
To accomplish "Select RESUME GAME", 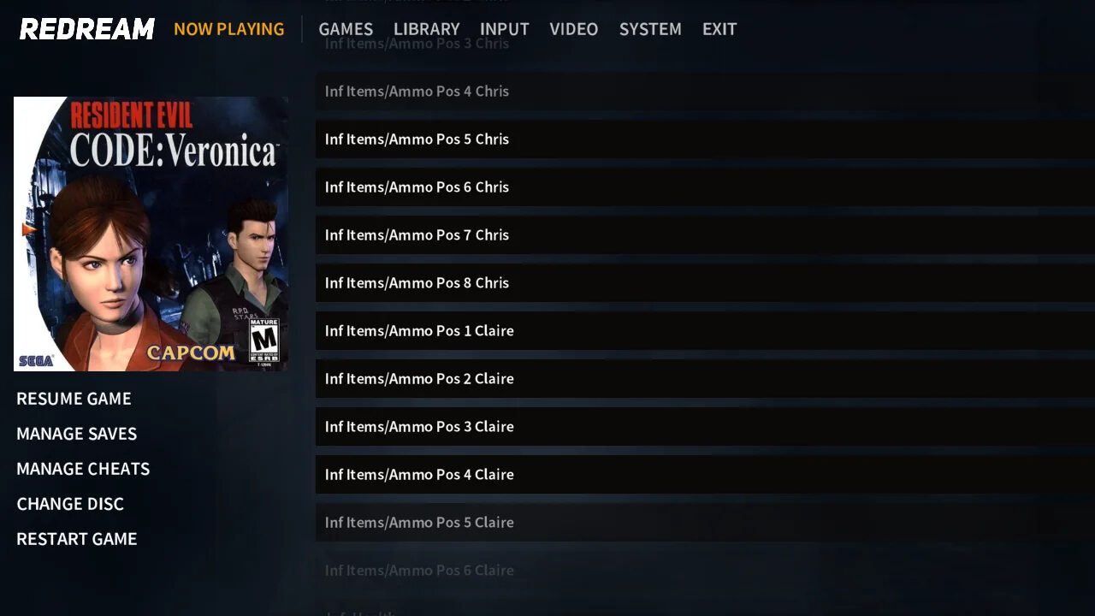I will pyautogui.click(x=74, y=399).
